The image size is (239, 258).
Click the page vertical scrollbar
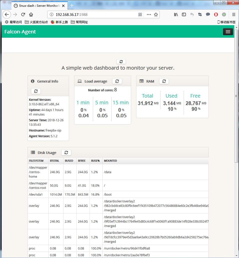[x=236, y=100]
